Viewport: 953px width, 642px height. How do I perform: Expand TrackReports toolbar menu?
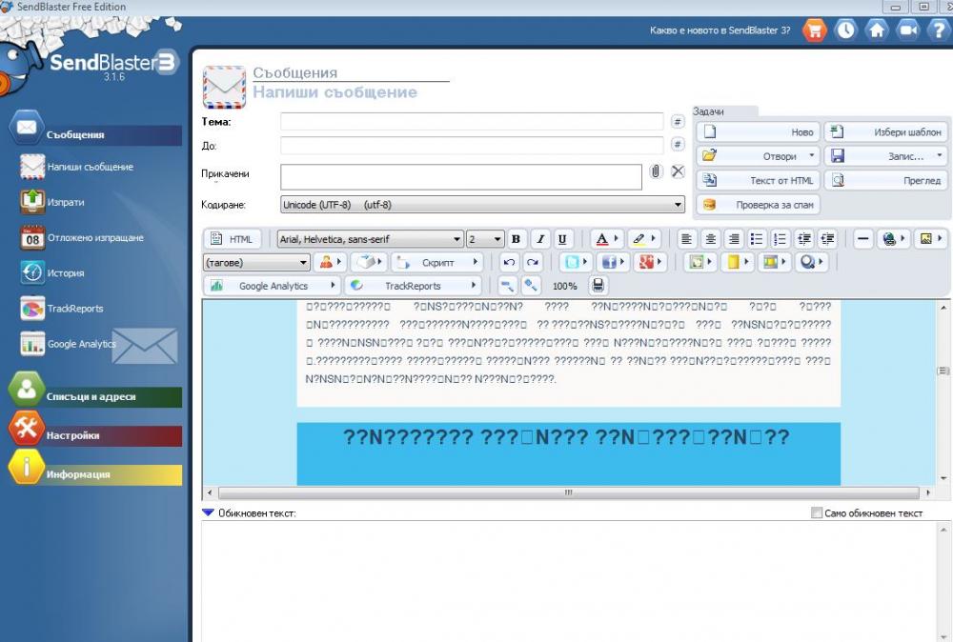[414, 286]
